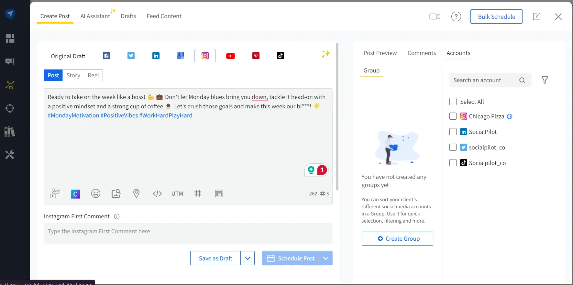The width and height of the screenshot is (573, 285).
Task: Switch to the TikTok platform icon
Action: 280,56
